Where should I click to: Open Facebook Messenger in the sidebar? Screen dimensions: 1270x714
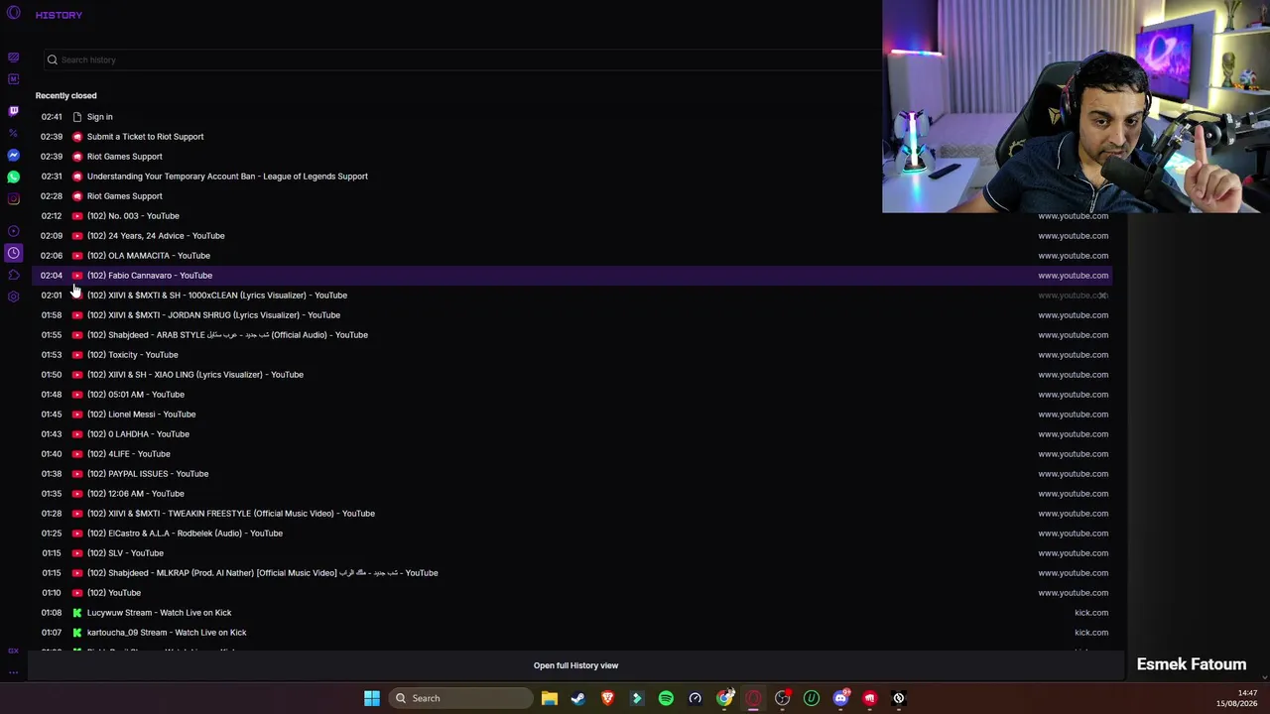[13, 156]
